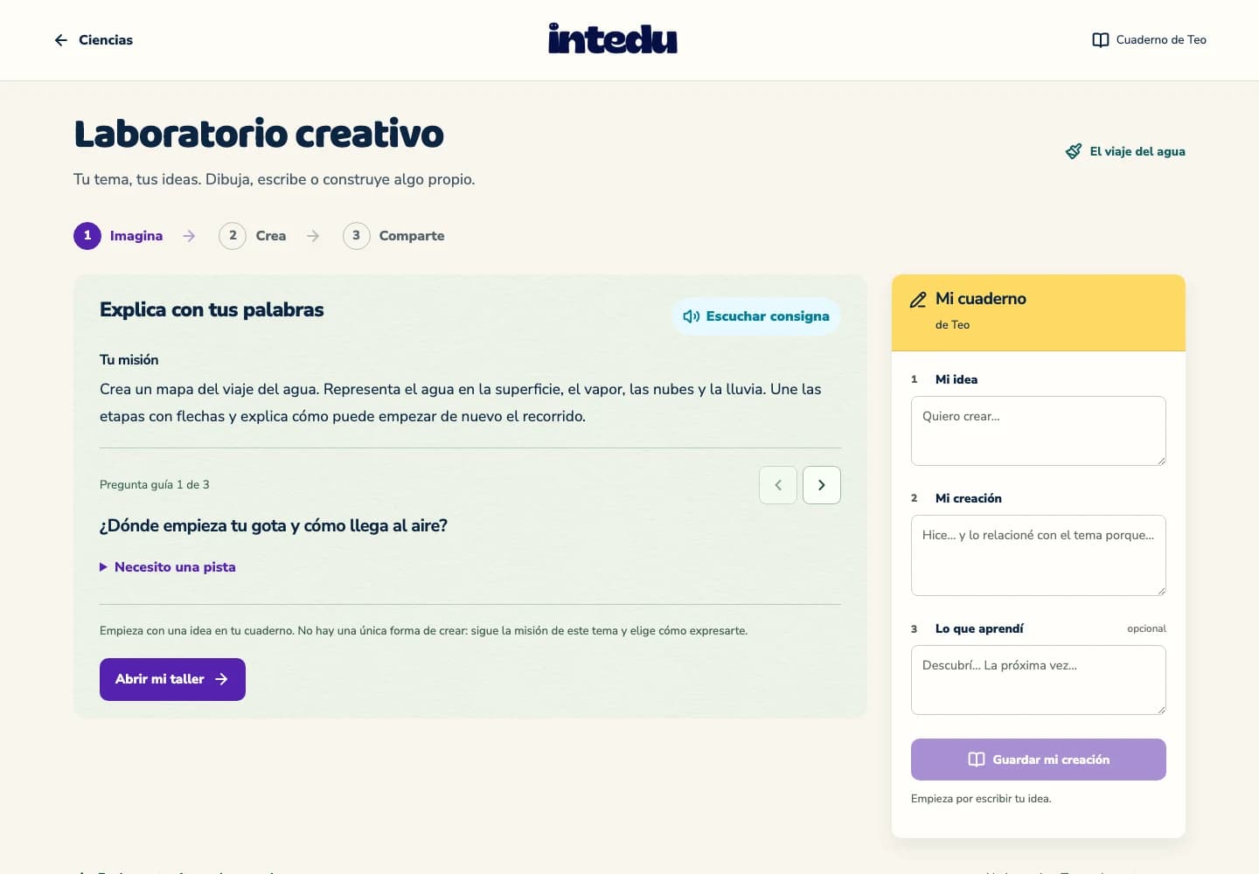Go back to Ciencias using the arrow icon
The width and height of the screenshot is (1259, 874).
61,40
